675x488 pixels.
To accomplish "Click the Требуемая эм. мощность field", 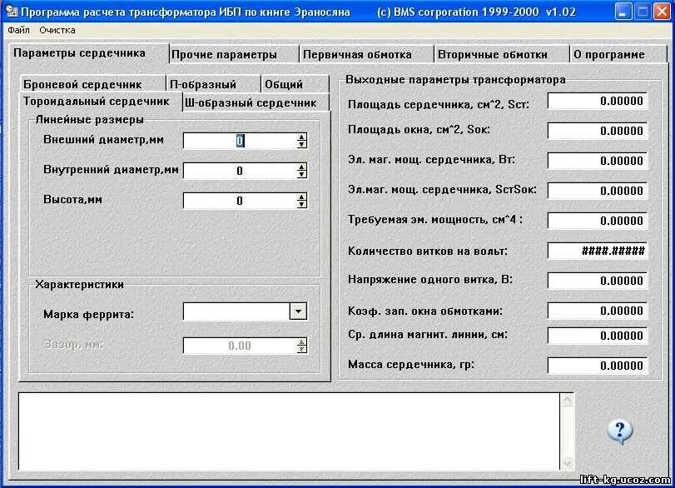I will [598, 221].
